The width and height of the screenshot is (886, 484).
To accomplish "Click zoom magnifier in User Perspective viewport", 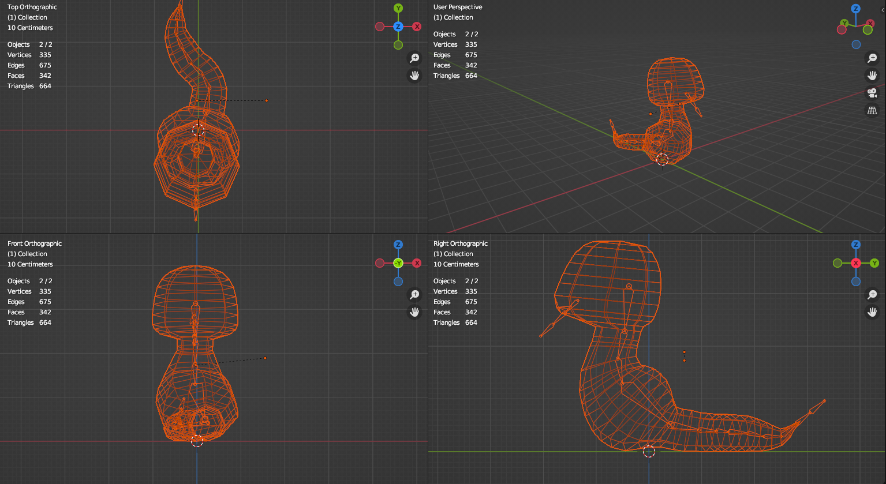I will coord(872,58).
